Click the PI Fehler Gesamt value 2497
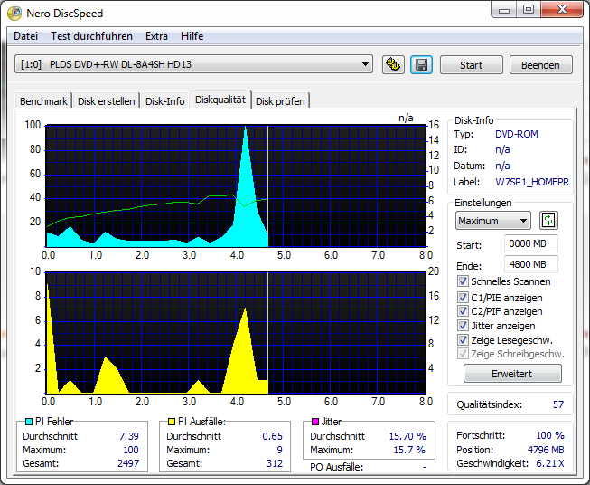 (x=128, y=463)
